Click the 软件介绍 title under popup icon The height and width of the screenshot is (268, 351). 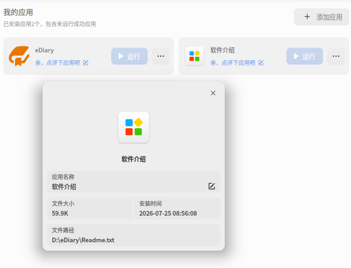134,159
